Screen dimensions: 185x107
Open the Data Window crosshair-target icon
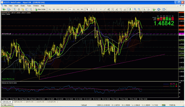(x=19, y=9)
